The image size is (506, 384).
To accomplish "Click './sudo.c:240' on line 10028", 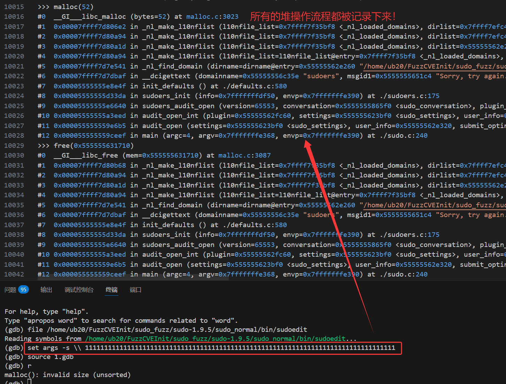I will pos(404,136).
